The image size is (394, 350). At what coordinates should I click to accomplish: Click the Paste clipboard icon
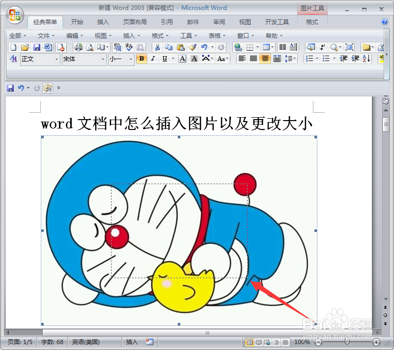(x=181, y=47)
